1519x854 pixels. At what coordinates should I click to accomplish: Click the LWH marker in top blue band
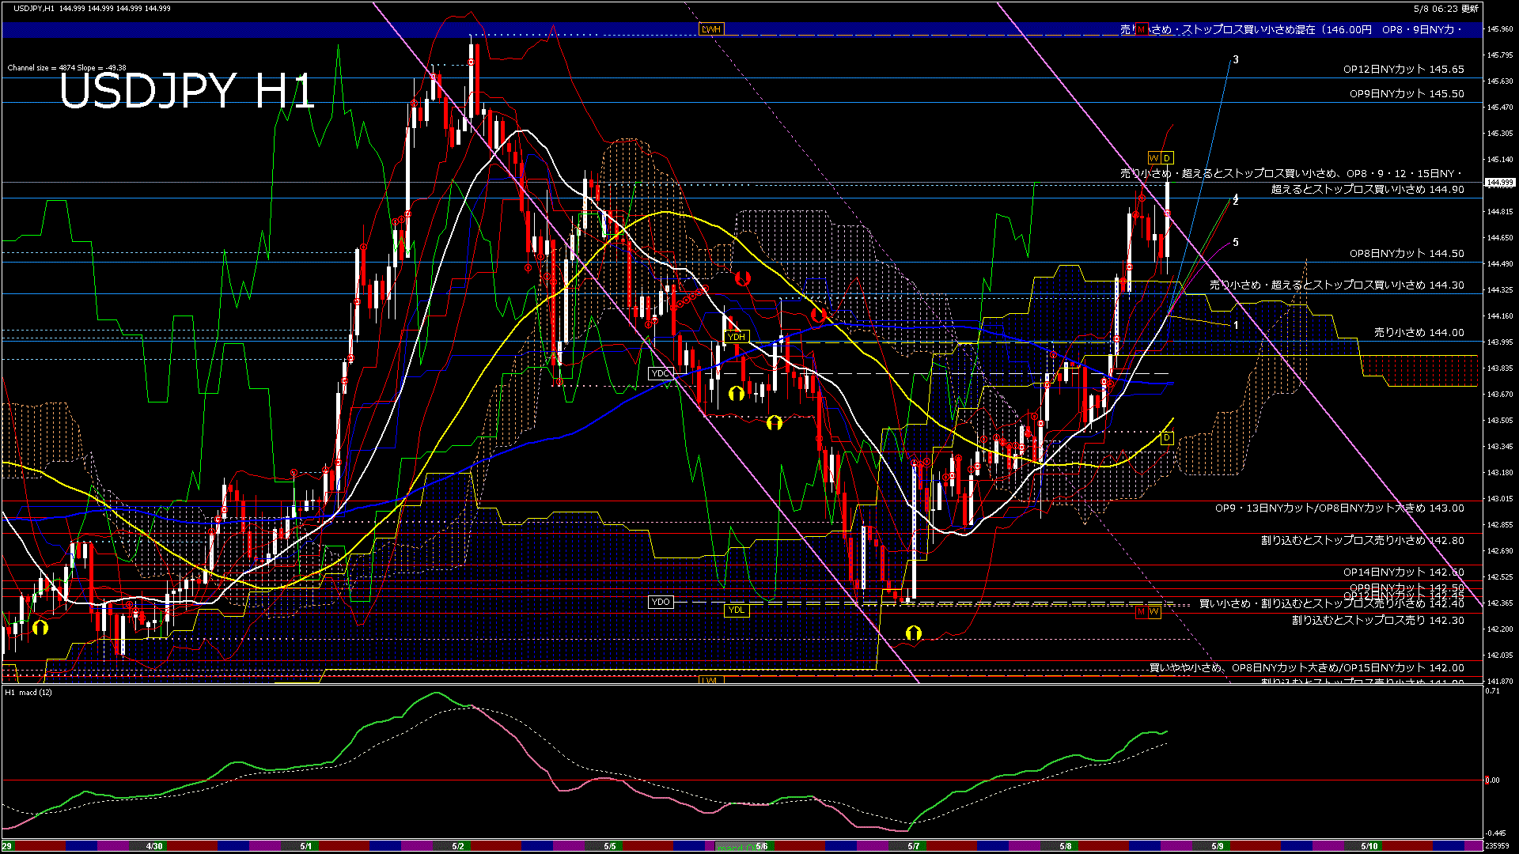click(711, 29)
